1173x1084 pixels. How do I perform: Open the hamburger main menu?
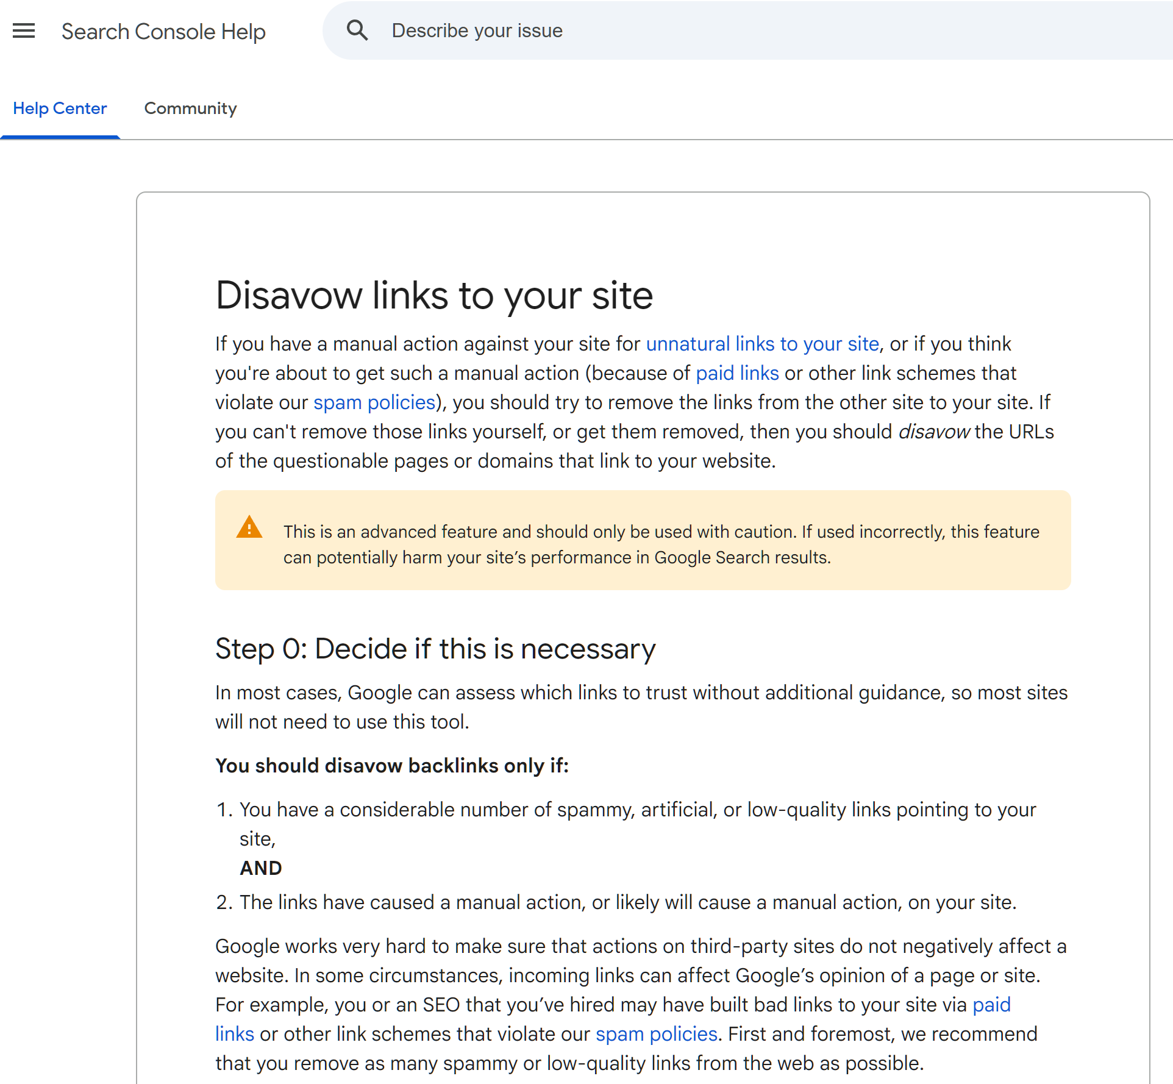[x=24, y=30]
